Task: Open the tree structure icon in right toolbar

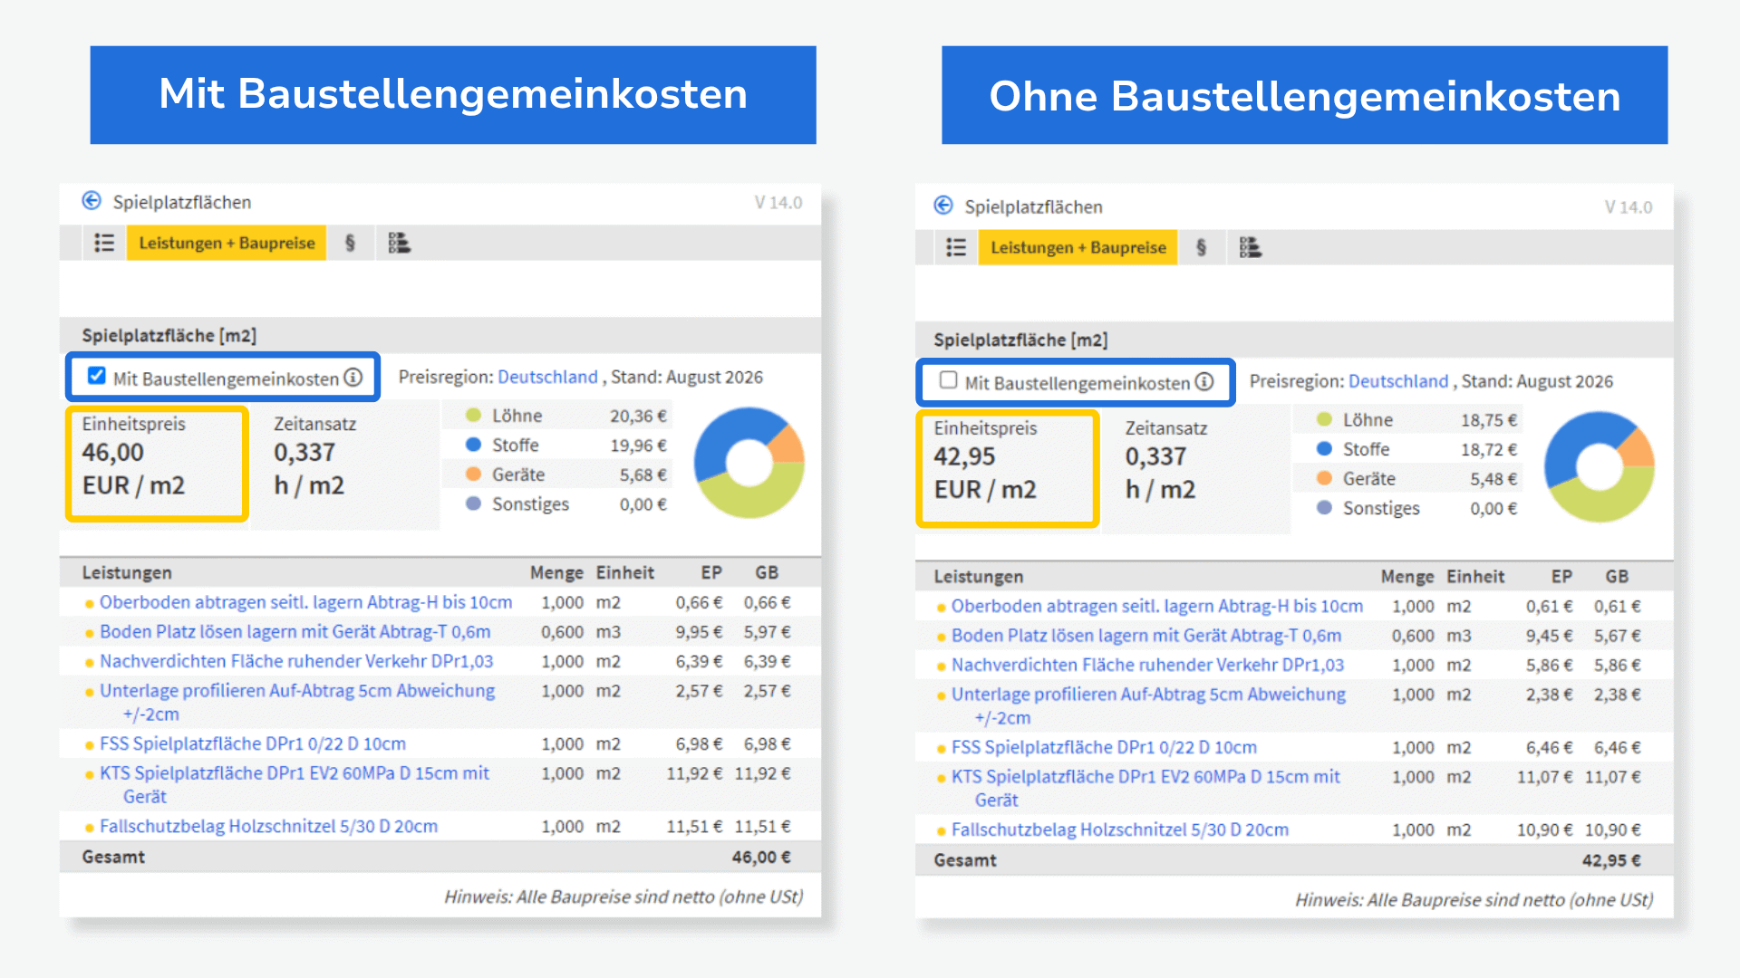Action: click(1251, 247)
